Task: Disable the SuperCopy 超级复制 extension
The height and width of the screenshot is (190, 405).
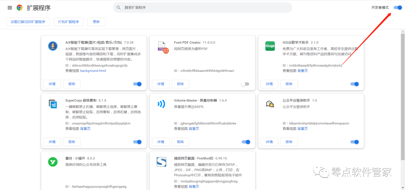Action: pyautogui.click(x=137, y=142)
